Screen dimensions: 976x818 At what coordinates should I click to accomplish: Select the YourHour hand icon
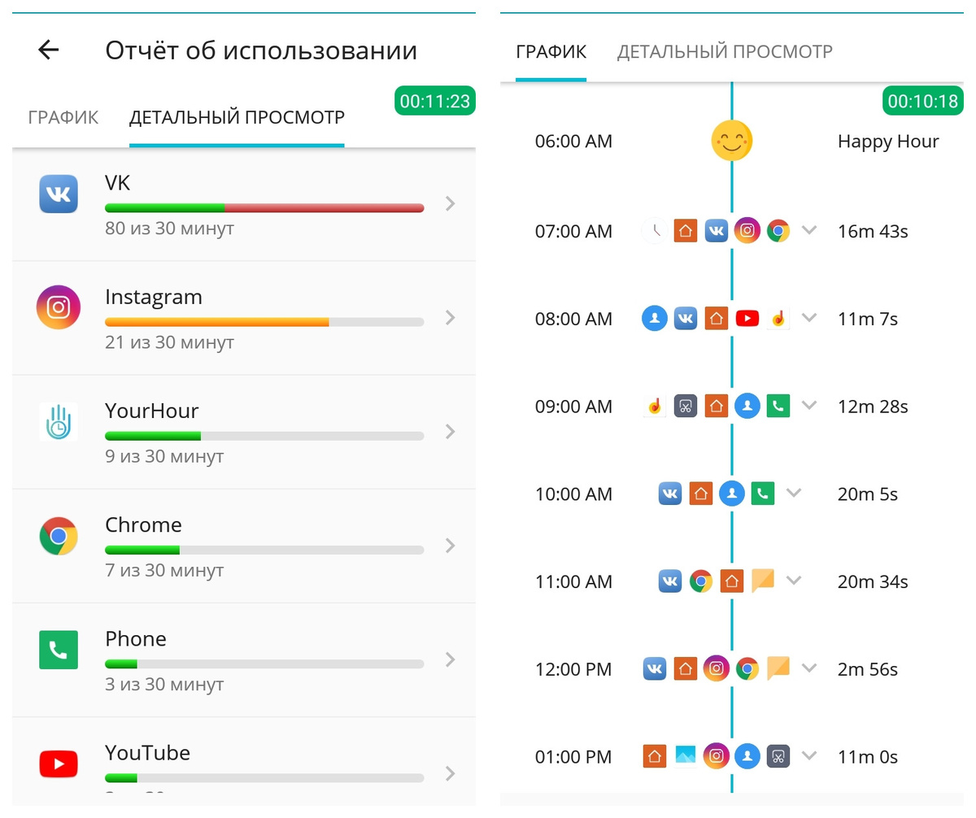(x=59, y=422)
